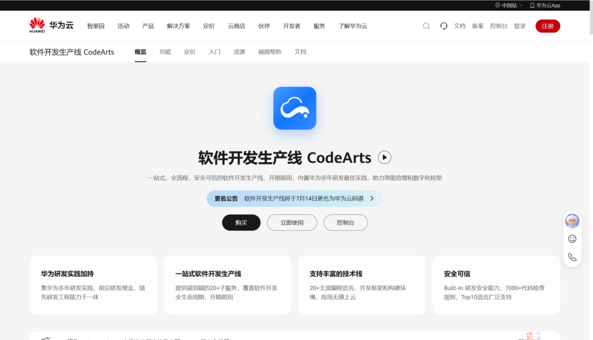Play the CodeArts intro video
The image size is (593, 340).
[x=385, y=158]
